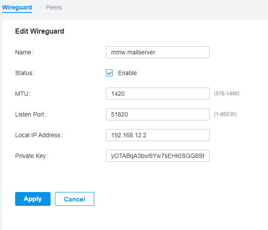Click the Status label
The image size is (268, 230).
coord(25,73)
